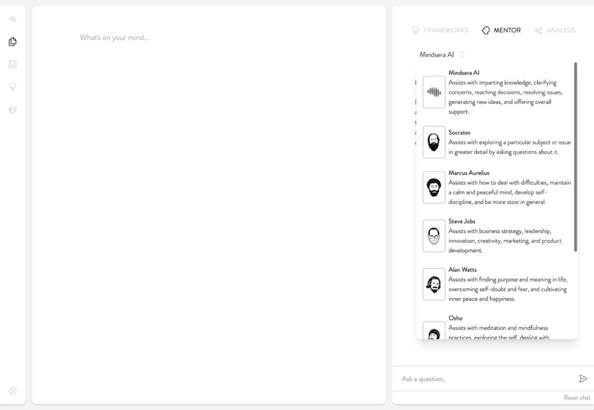Select the Marcus Aurelius portrait avatar
The width and height of the screenshot is (594, 410).
(434, 187)
